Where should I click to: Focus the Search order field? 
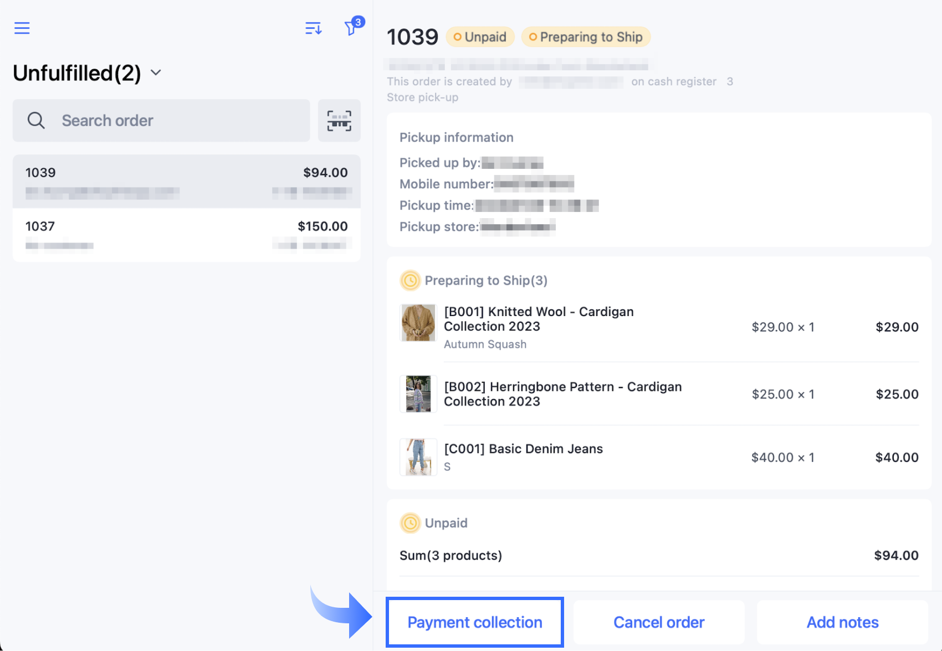(x=161, y=121)
